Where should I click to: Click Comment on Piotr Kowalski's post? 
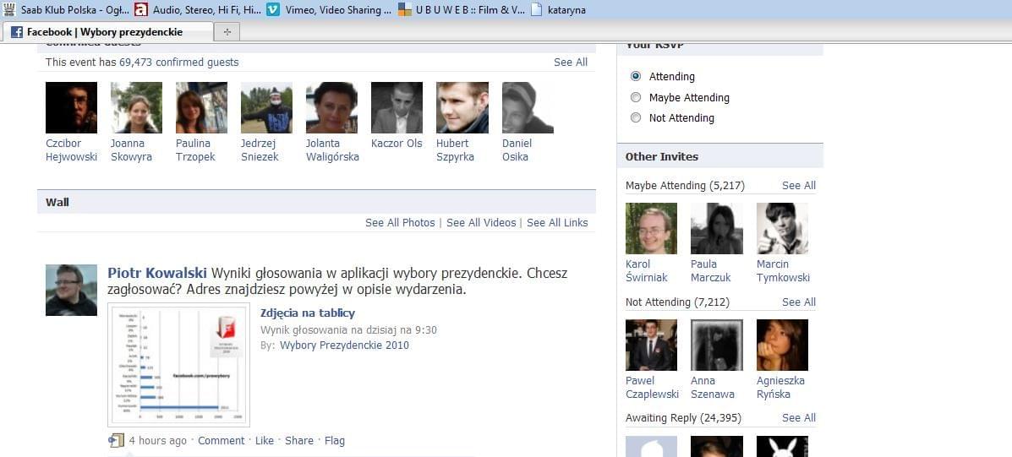pos(221,440)
